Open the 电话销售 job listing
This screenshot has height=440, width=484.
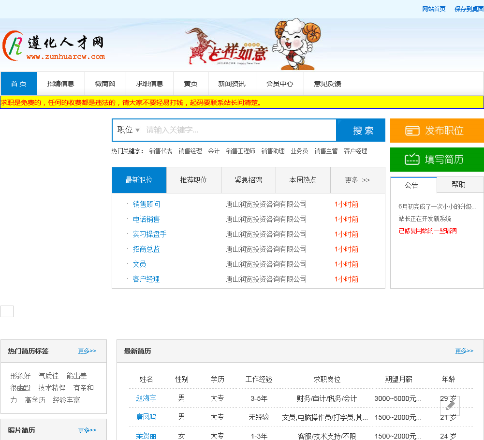tap(147, 219)
